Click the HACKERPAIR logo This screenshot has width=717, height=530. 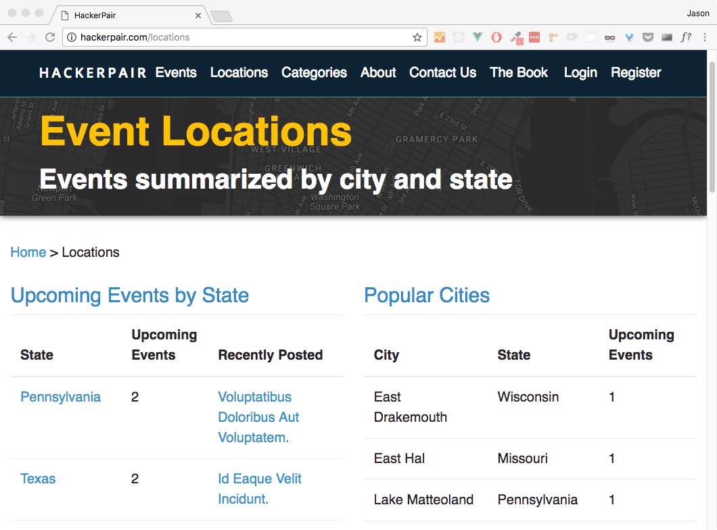pyautogui.click(x=93, y=73)
